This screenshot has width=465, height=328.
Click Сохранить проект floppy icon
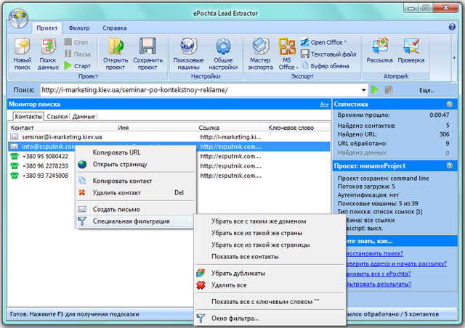(x=147, y=46)
